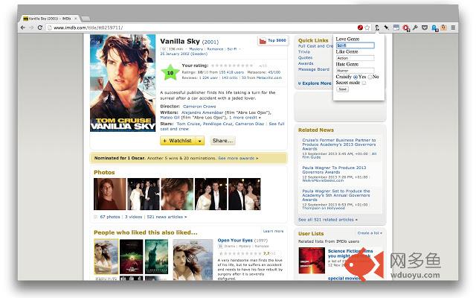Set your rating using the star slider

click(232, 66)
